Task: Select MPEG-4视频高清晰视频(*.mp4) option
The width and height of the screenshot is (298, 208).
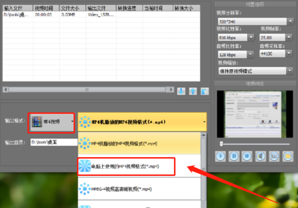Action: tap(139, 189)
